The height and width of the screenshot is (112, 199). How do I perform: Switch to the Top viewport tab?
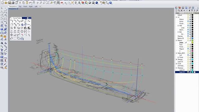click(x=20, y=7)
